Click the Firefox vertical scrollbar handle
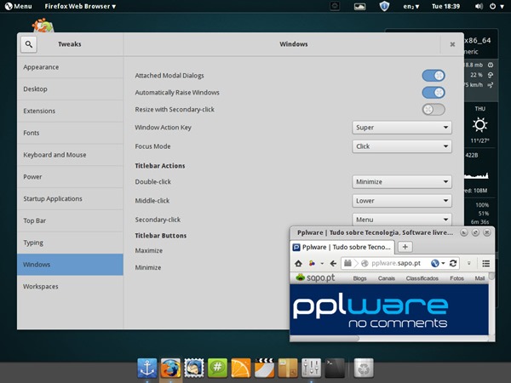Image resolution: width=511 pixels, height=383 pixels. (x=491, y=276)
